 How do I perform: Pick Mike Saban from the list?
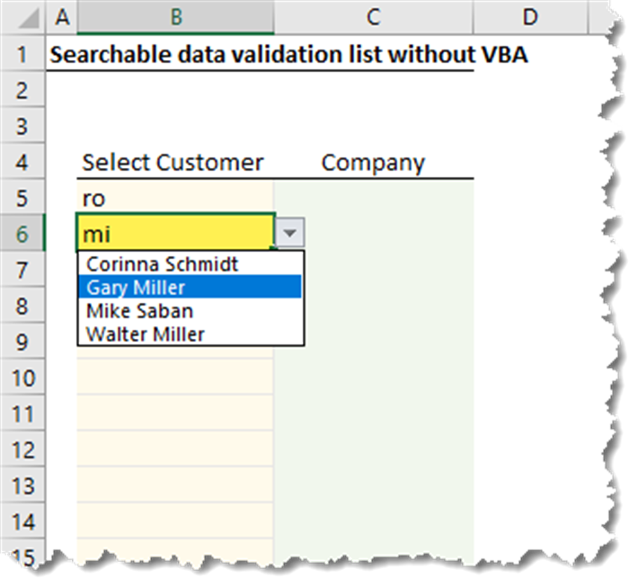pos(139,311)
